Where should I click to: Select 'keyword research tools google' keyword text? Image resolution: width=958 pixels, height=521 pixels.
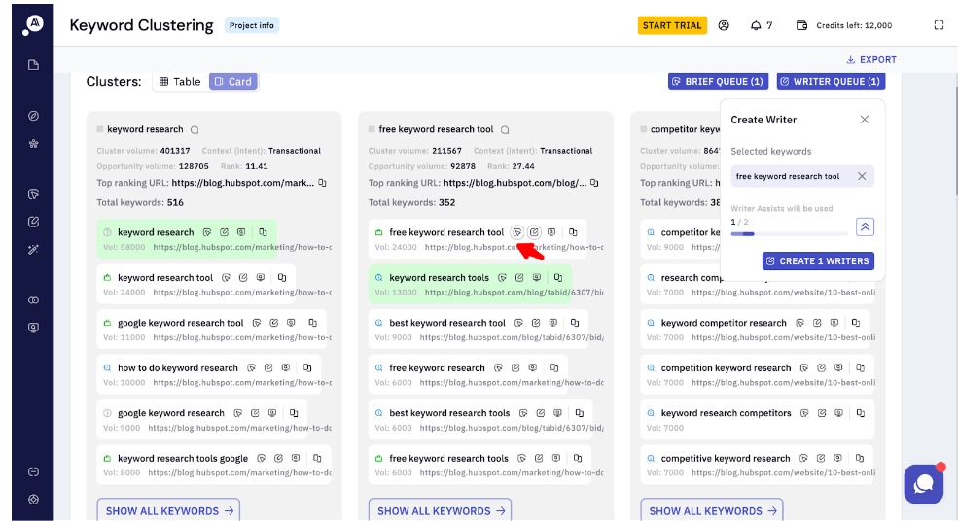(183, 458)
